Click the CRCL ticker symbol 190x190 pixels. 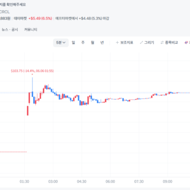(5, 12)
